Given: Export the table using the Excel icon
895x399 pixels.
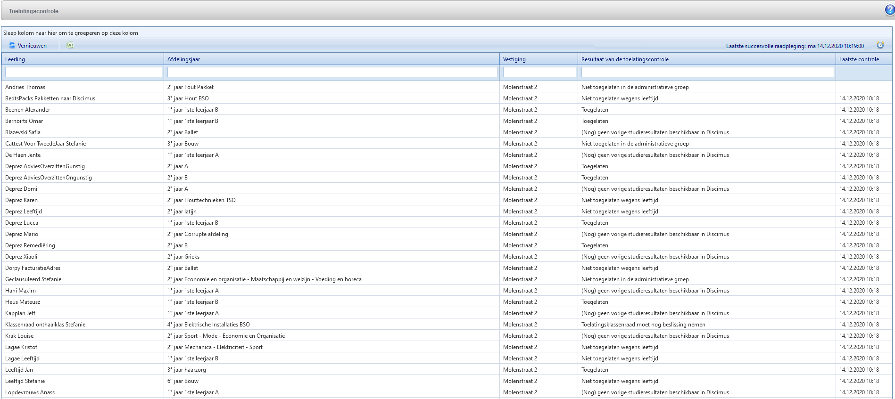Looking at the screenshot, I should click(70, 45).
